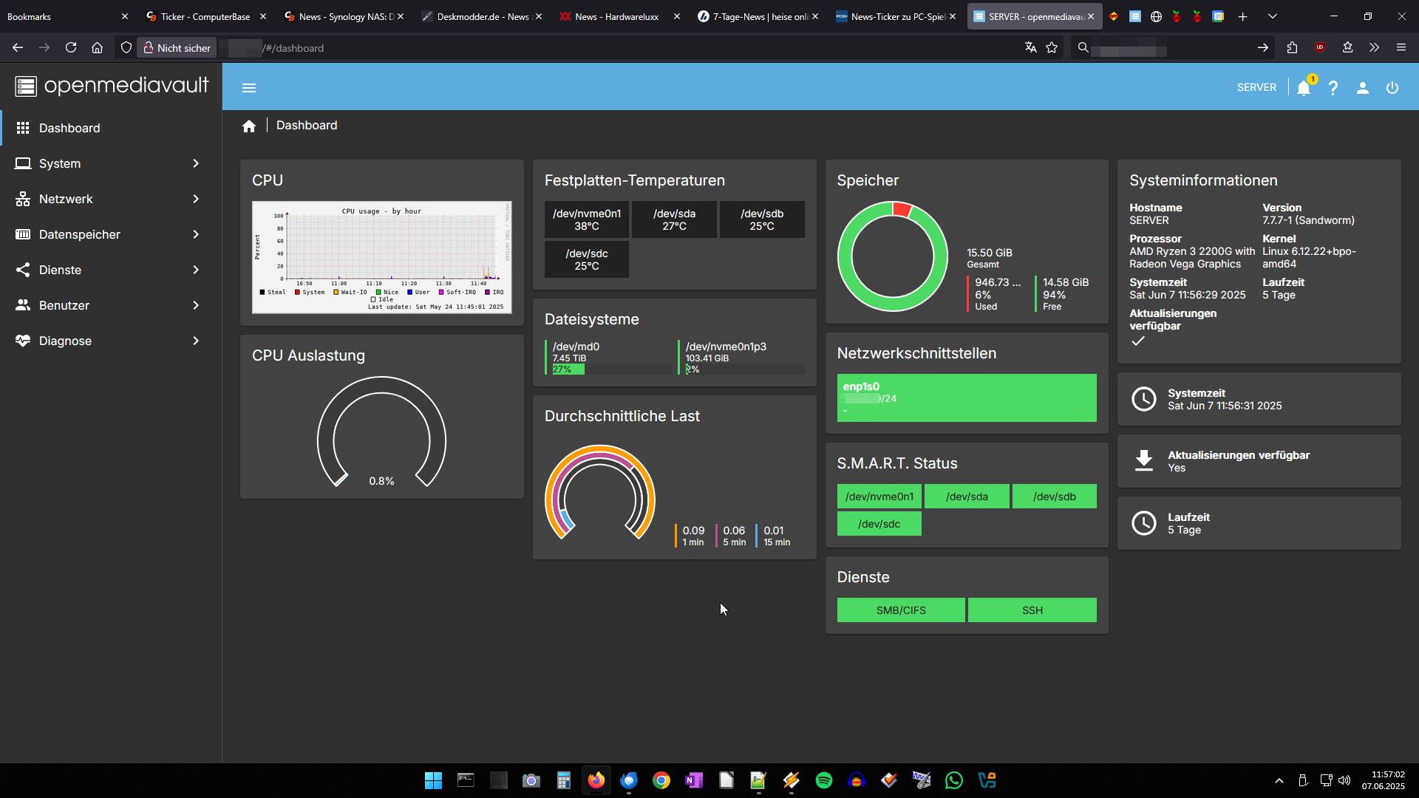Viewport: 1419px width, 798px height.
Task: Expand the Datenspeicher sidebar section
Action: (x=108, y=234)
